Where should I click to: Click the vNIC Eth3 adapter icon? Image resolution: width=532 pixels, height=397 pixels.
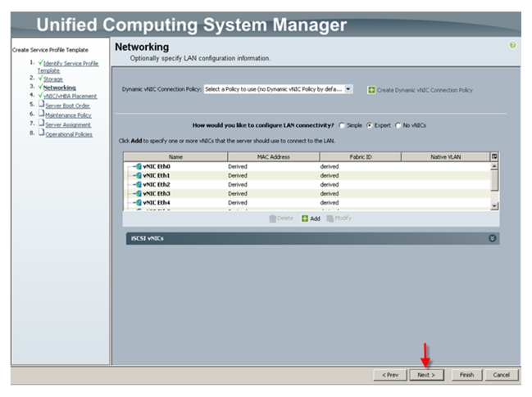point(139,193)
